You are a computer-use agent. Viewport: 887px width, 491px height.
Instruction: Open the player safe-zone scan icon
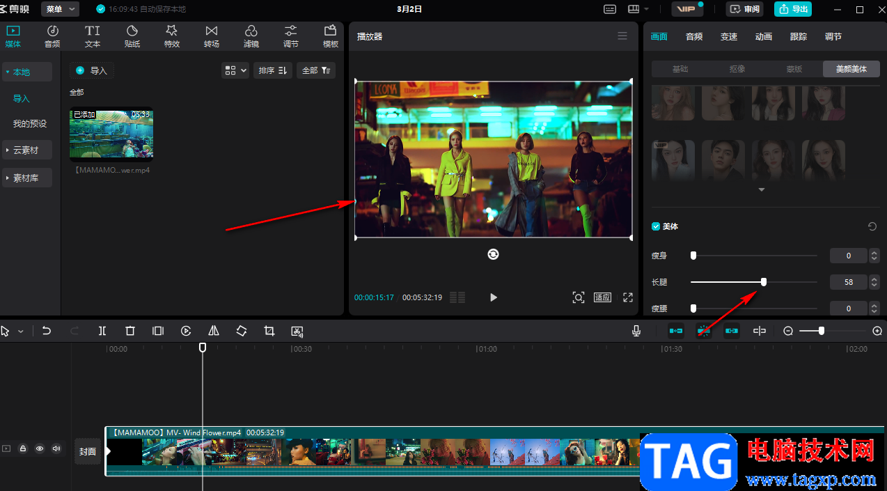[x=579, y=297]
